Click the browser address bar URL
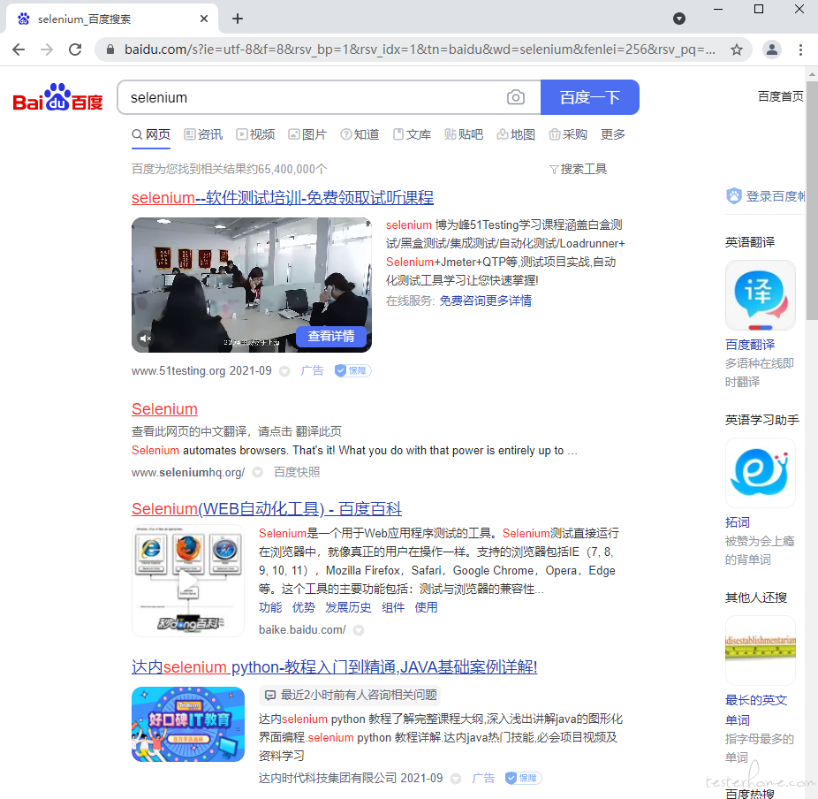 pos(420,49)
